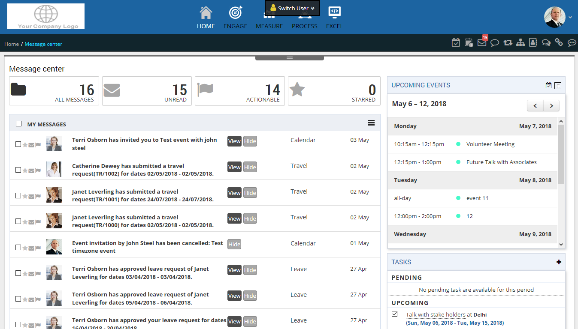Flag the Janet Leverling TR/1001 message
578x329 pixels.
(x=38, y=196)
